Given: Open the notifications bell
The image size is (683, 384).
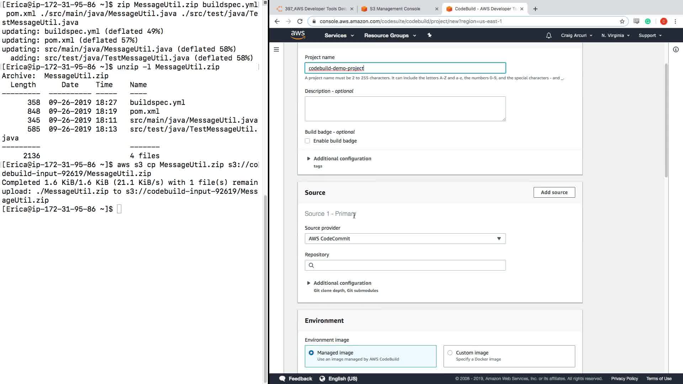Looking at the screenshot, I should click(x=549, y=35).
